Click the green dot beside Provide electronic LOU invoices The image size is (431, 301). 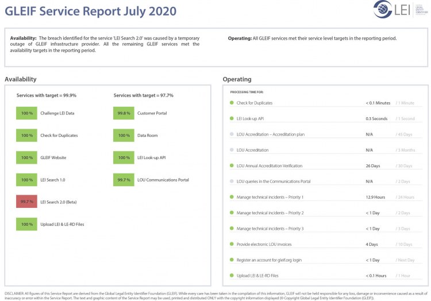coord(232,244)
